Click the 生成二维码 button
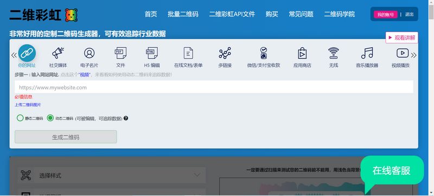This screenshot has width=434, height=196. 66,137
